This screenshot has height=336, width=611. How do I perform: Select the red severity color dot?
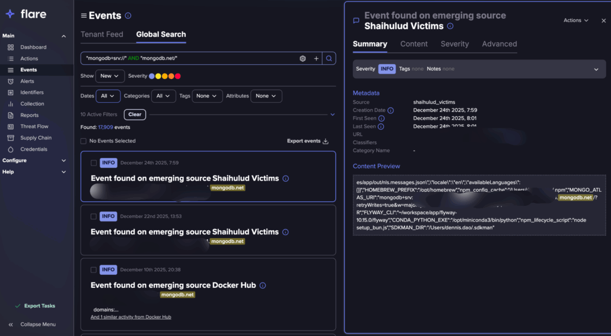pyautogui.click(x=178, y=76)
